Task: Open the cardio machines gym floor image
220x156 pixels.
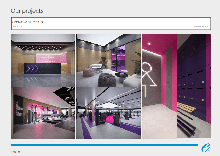Action: [x=108, y=113]
